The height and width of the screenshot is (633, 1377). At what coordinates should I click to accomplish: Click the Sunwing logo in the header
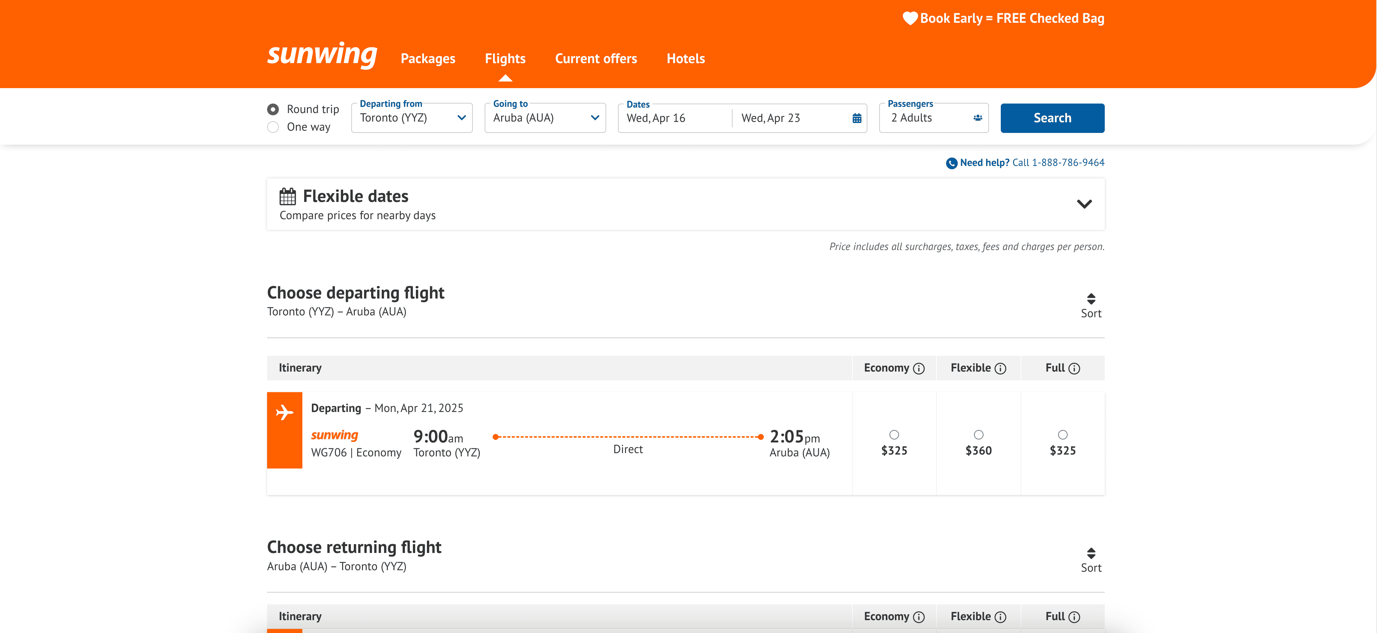(x=322, y=54)
